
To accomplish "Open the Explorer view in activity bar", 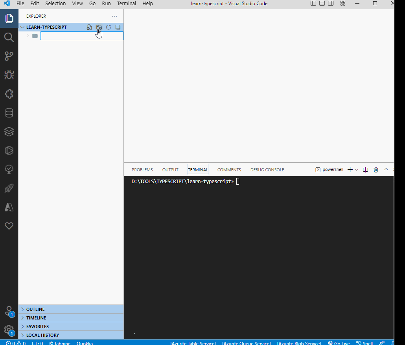I will (x=9, y=18).
